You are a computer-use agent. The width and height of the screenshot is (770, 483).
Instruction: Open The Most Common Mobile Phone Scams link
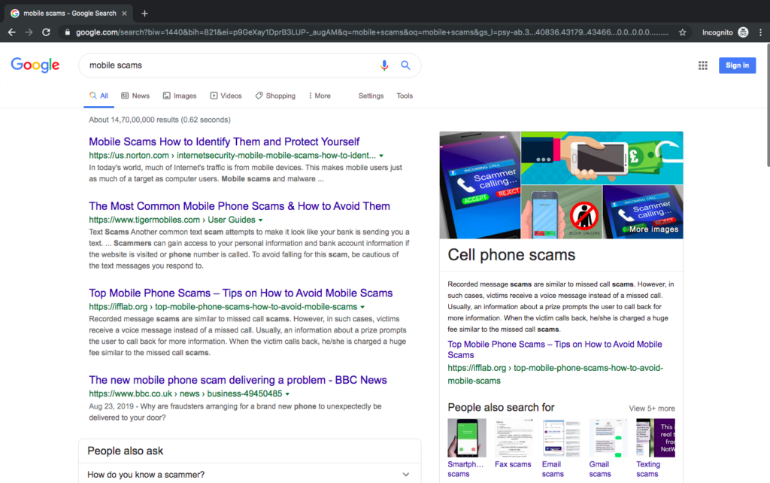pos(239,206)
